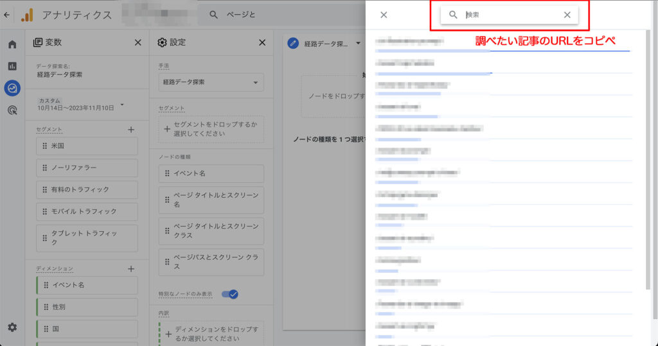Grab the drag handle of 米国 segment
Viewport: 658px width, 346px height.
click(x=44, y=146)
